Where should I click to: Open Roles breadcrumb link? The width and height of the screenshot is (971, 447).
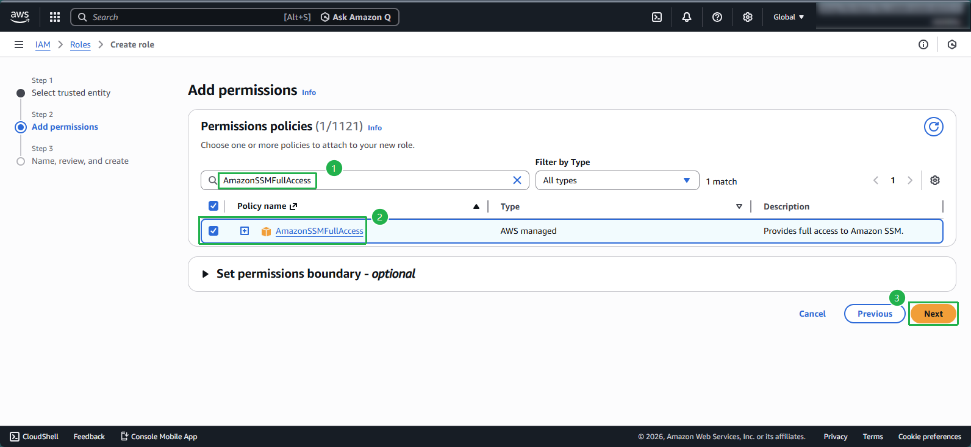81,44
